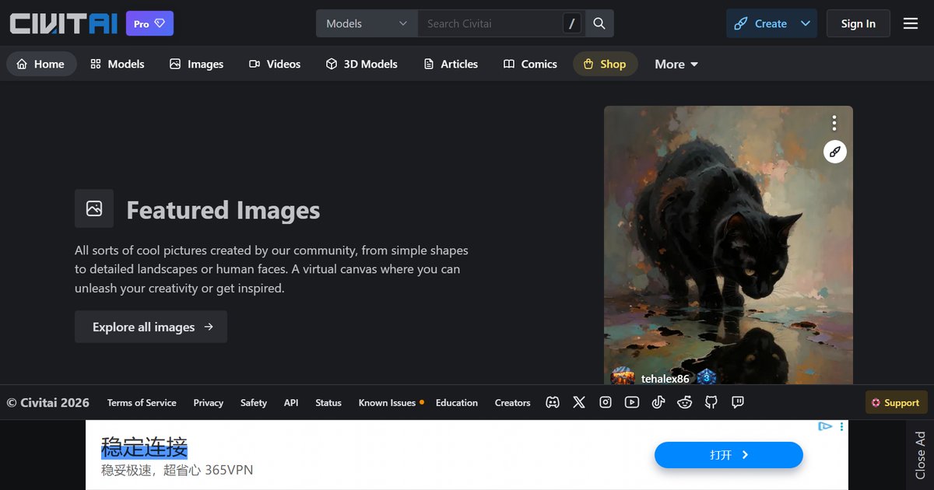Screen dimensions: 934x490
Task: Click the Support button
Action: (x=896, y=402)
